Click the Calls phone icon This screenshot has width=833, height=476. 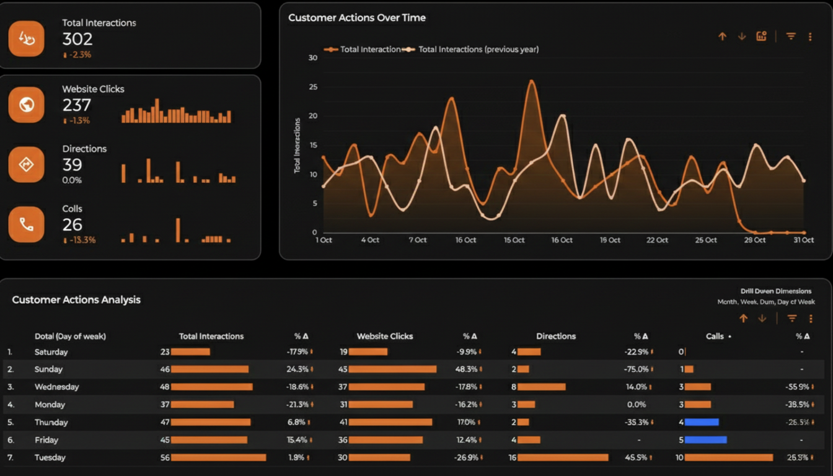[x=27, y=224]
